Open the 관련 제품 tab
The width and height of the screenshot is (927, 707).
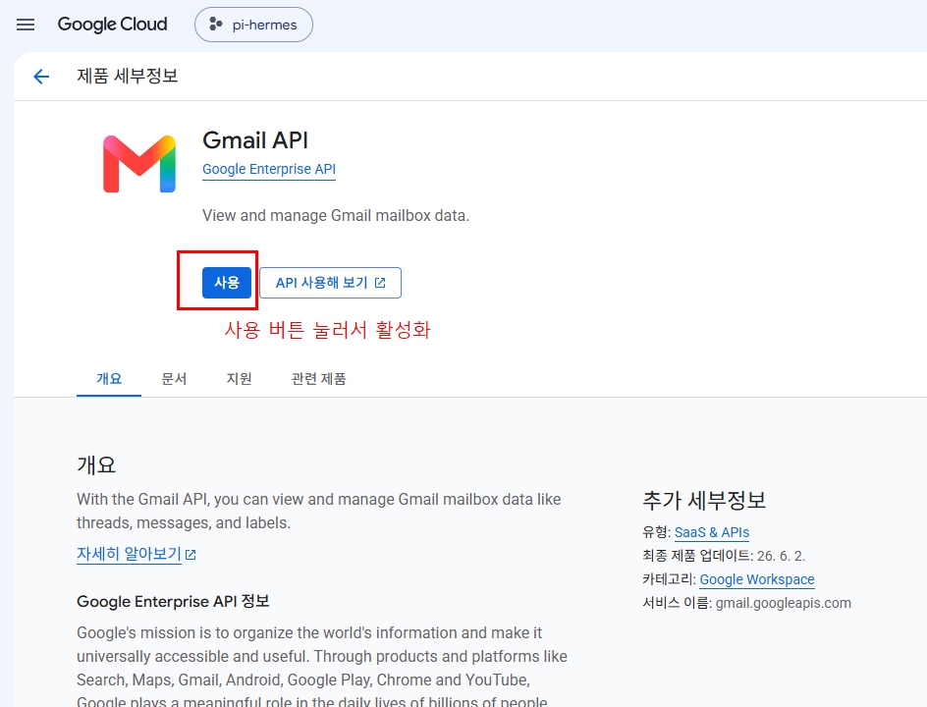coord(318,378)
